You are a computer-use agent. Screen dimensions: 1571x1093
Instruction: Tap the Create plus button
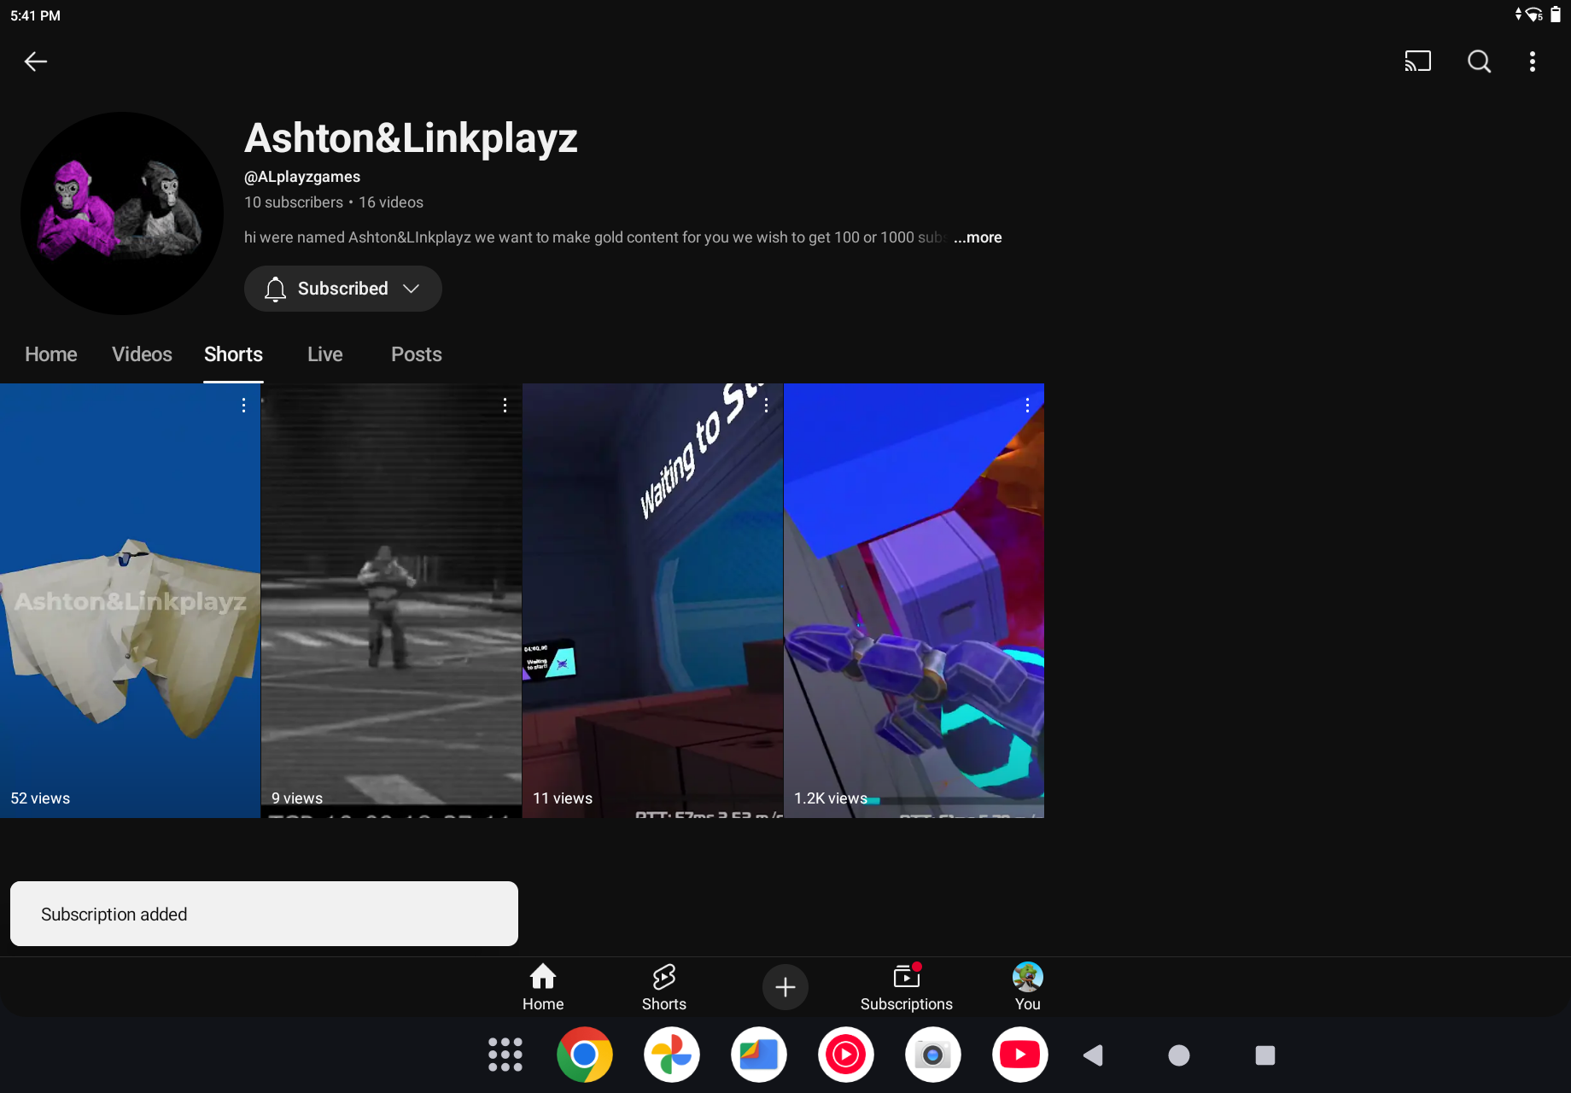(785, 987)
